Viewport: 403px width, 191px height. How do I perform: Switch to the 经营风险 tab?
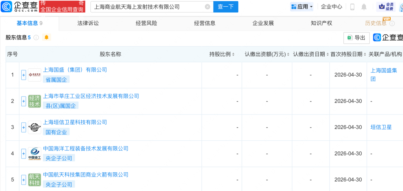click(x=146, y=24)
